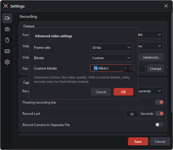Toggle the Record Last switch
This screenshot has width=173, height=150.
tap(159, 113)
